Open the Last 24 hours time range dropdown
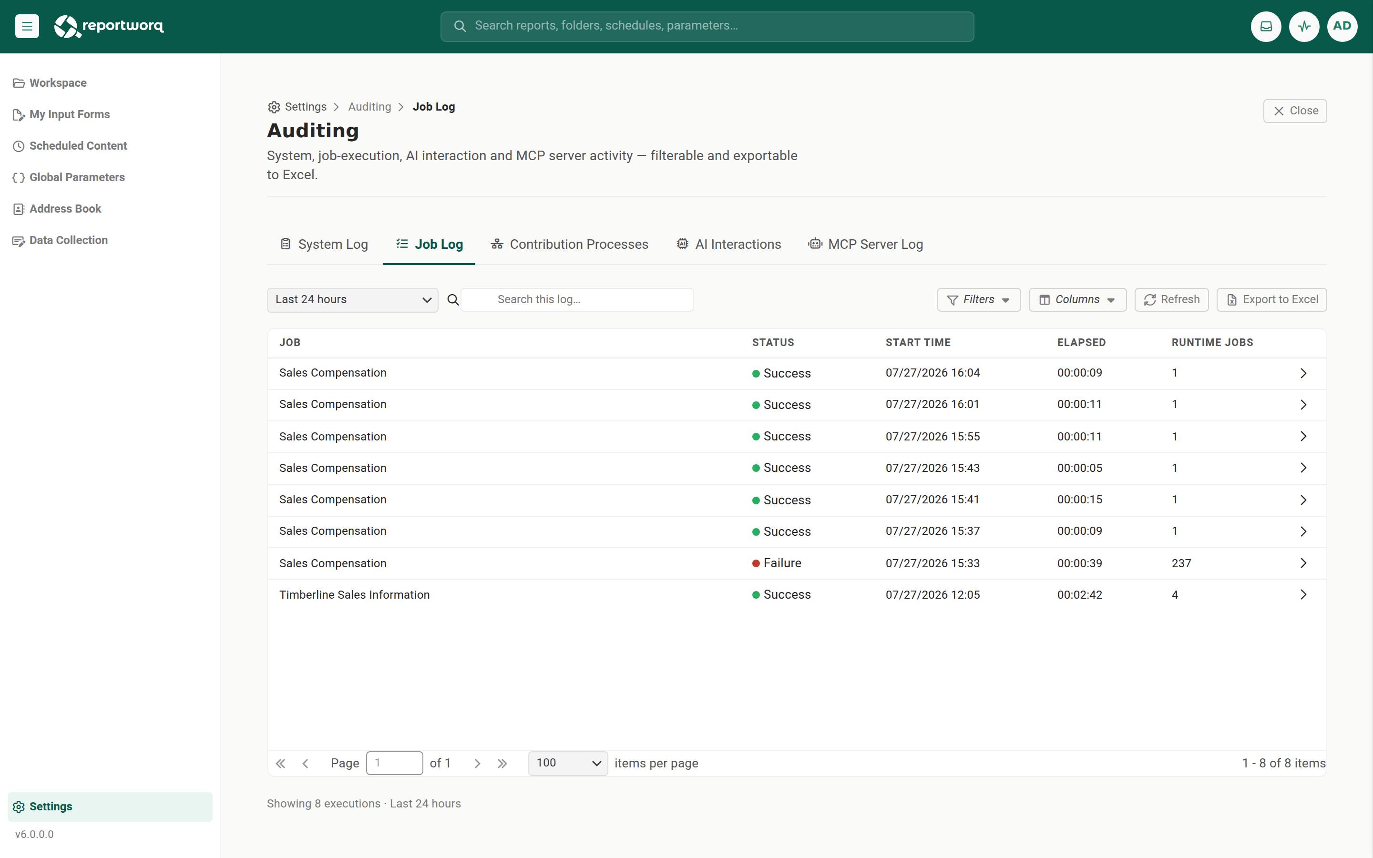The image size is (1373, 858). point(352,300)
